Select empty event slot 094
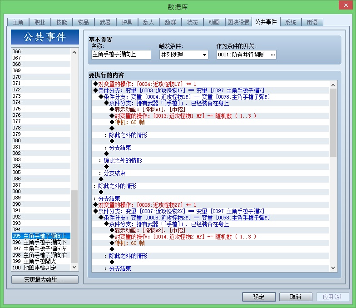356x308 pixels. tap(41, 229)
